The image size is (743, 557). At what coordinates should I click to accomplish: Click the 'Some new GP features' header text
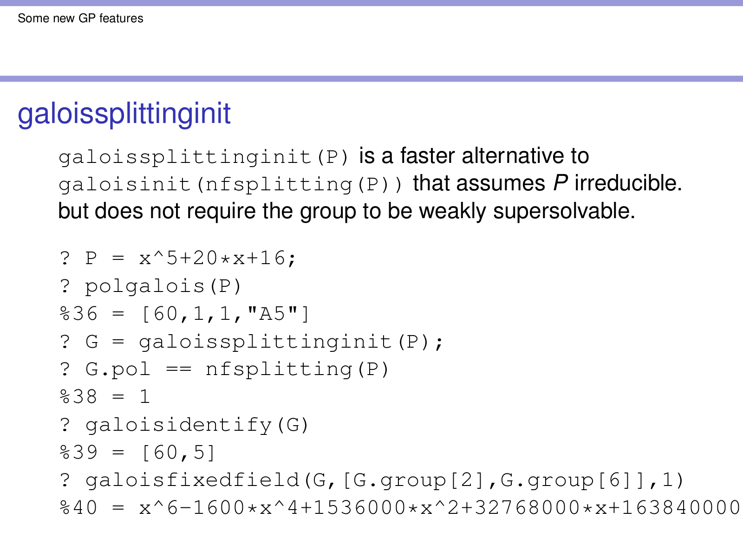(80, 19)
